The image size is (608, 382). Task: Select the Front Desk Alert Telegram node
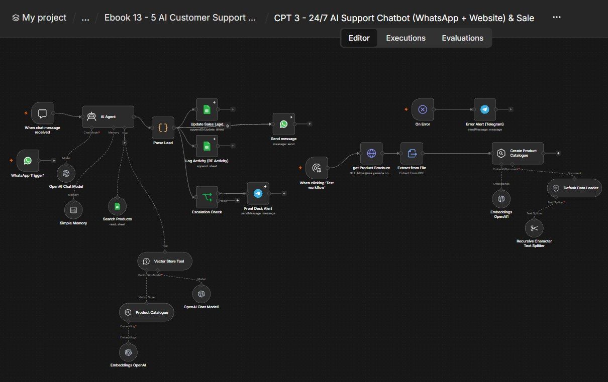point(258,193)
